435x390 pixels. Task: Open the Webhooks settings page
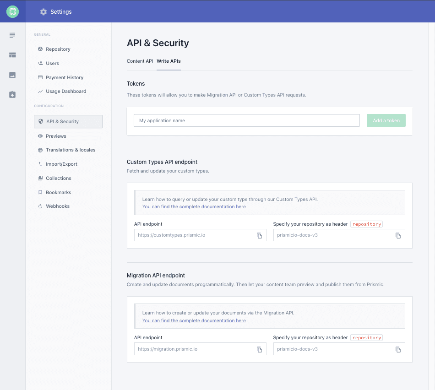tap(59, 206)
